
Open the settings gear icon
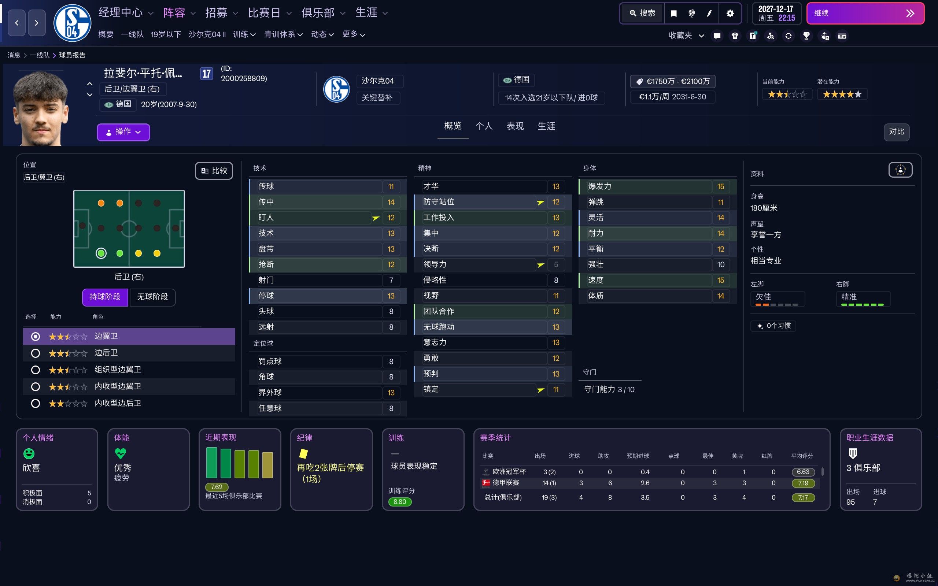730,14
